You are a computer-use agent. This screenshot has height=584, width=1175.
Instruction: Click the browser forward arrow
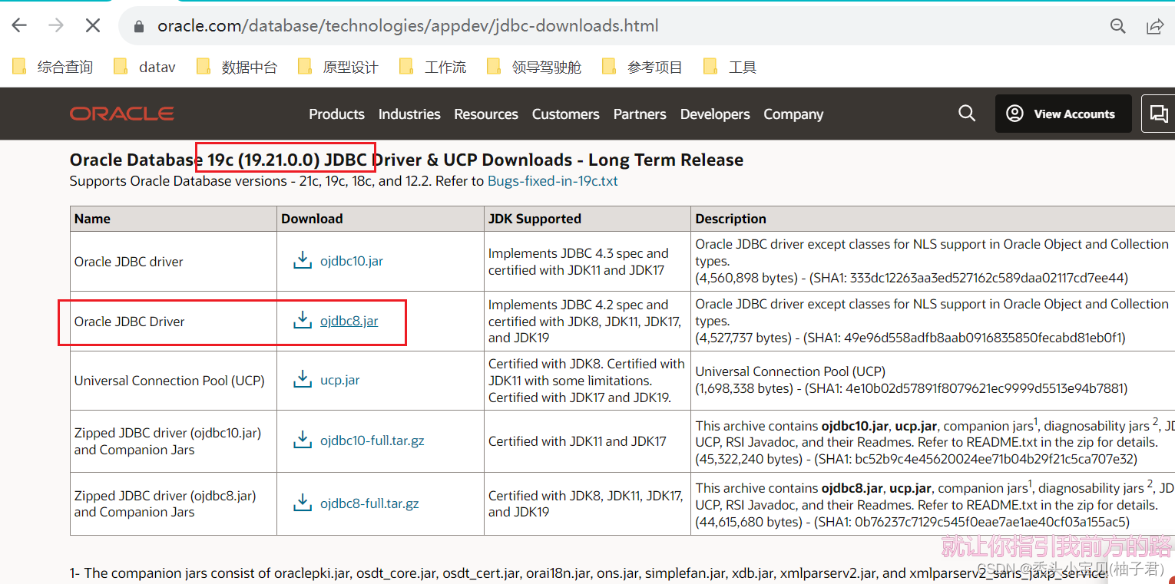click(56, 25)
